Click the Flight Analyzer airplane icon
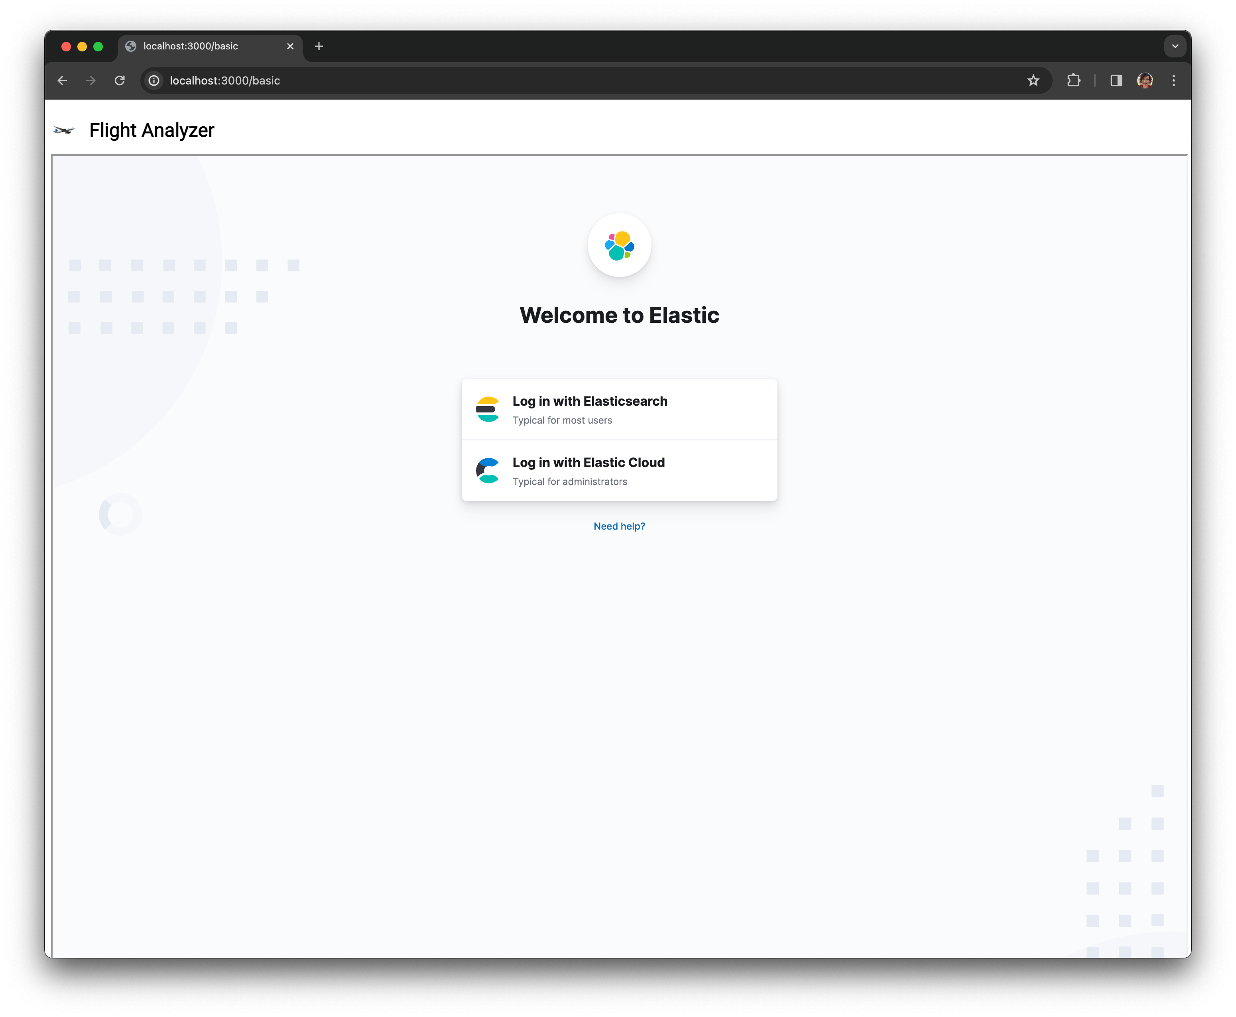Viewport: 1236px width, 1017px height. 65,130
